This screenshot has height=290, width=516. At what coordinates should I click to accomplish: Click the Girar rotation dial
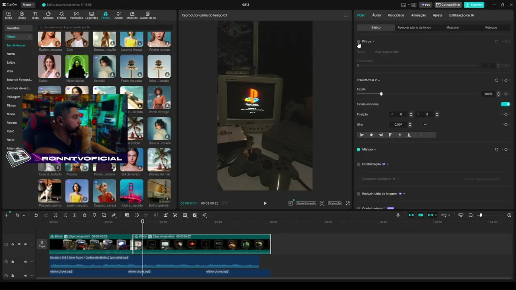pos(425,125)
